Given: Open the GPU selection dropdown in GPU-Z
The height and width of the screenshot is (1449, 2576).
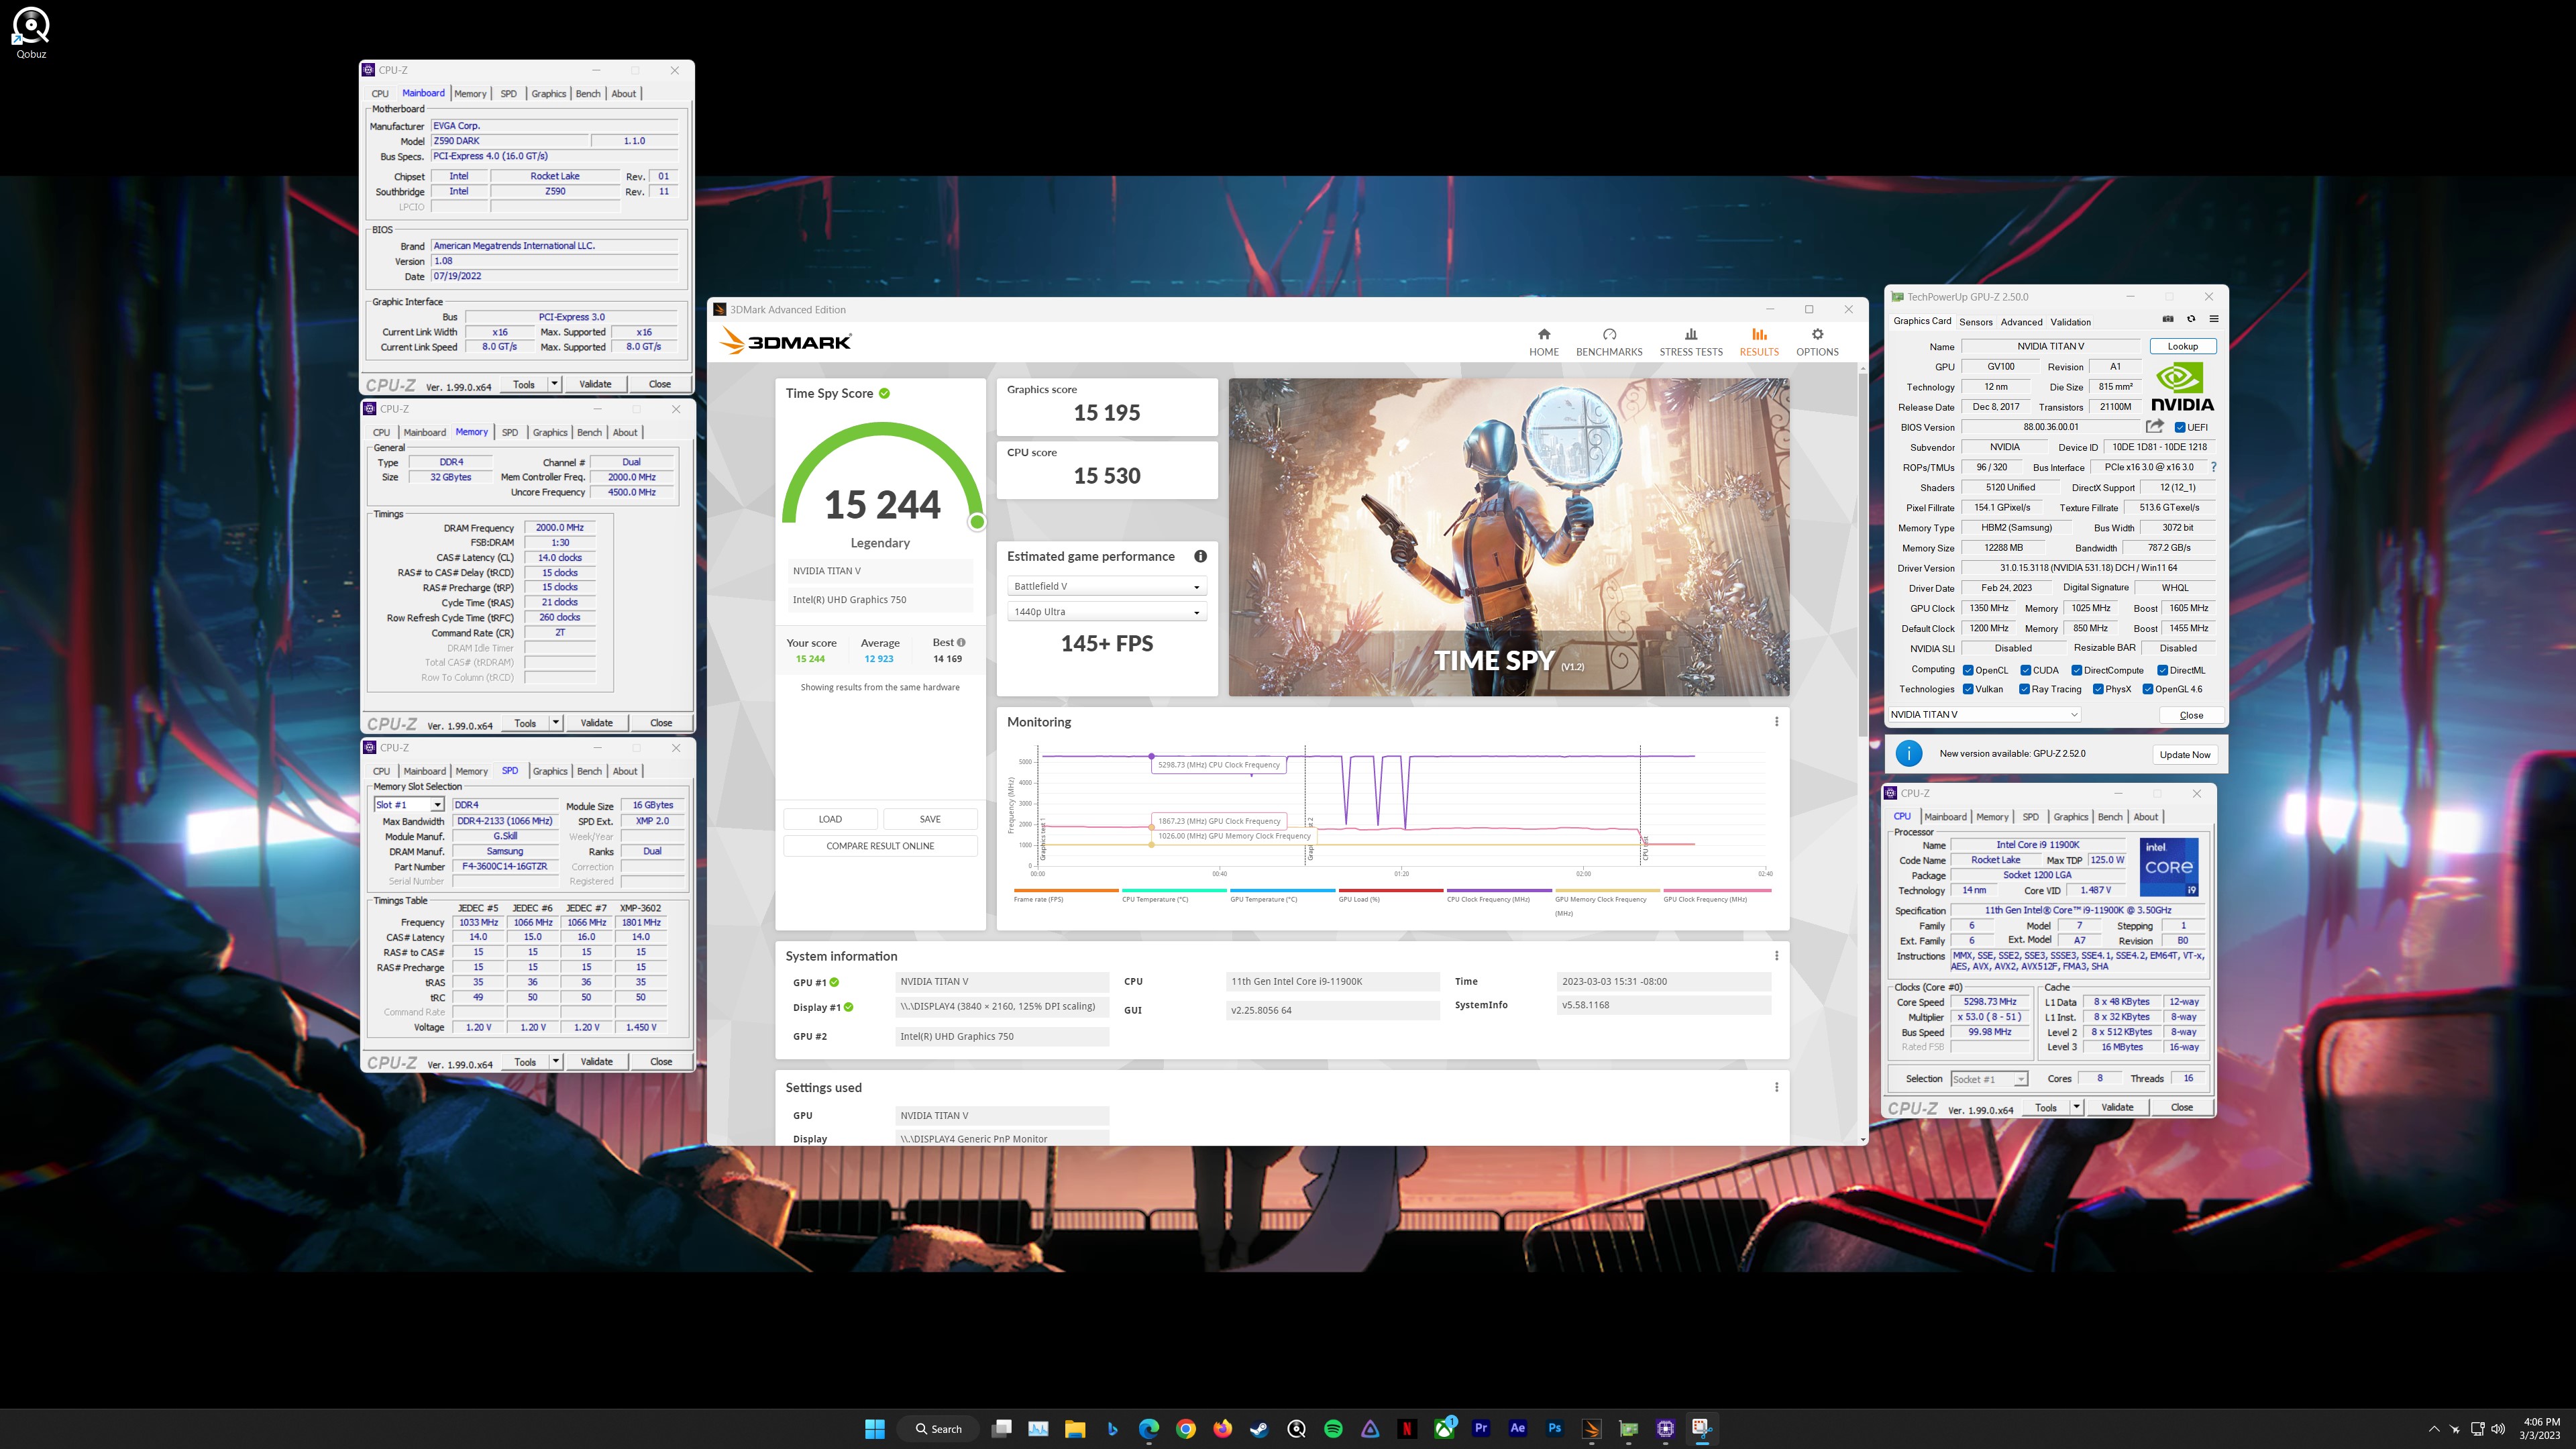Looking at the screenshot, I should (1984, 714).
